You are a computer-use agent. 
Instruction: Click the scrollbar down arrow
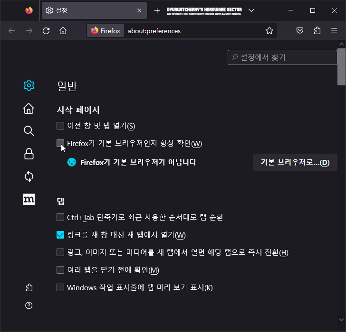point(341,320)
